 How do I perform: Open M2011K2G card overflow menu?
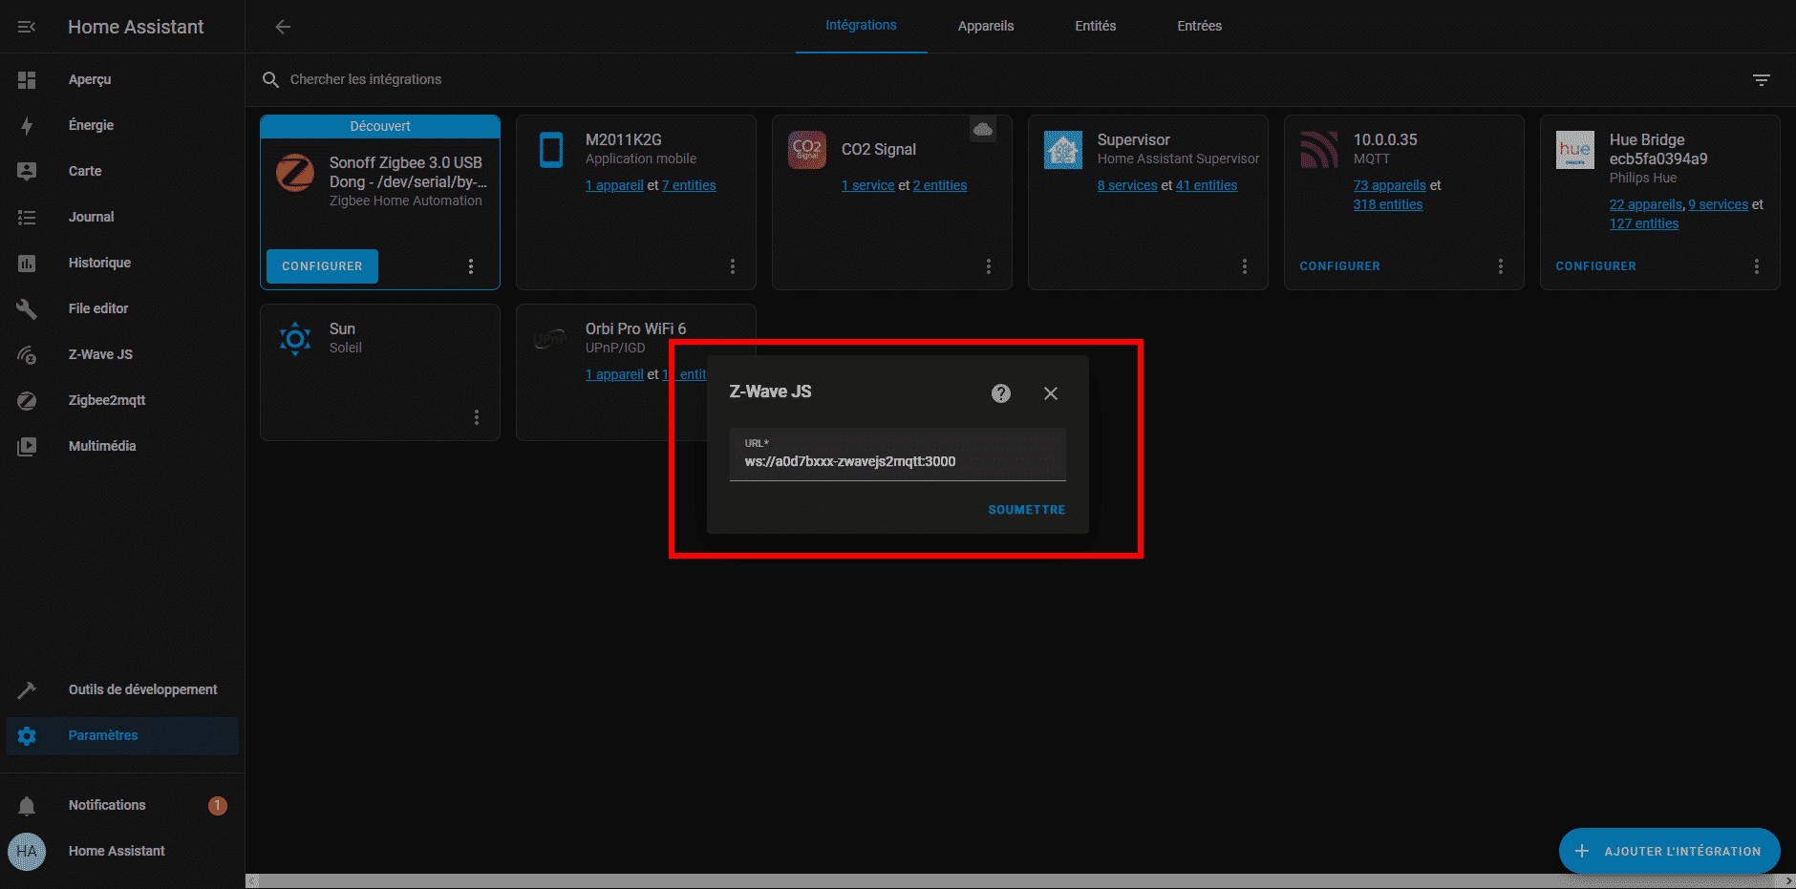733,266
